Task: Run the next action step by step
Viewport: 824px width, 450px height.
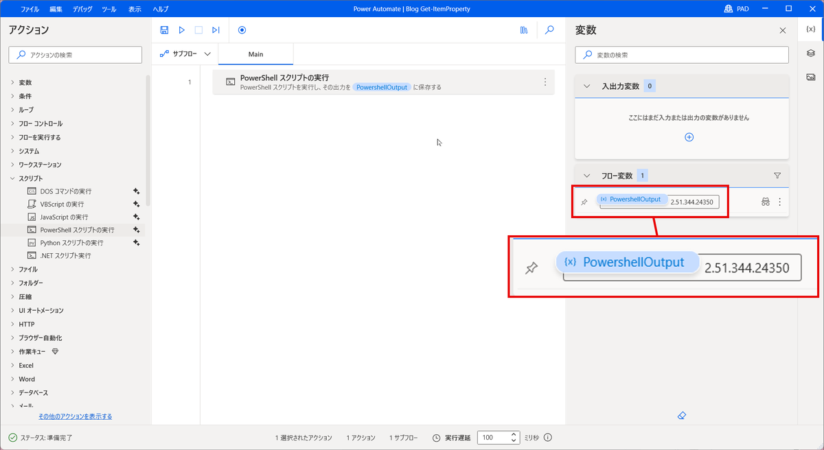Action: point(216,29)
